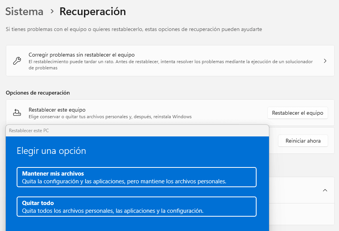
Task: Click the Restablecer el equipo button
Action: coord(298,113)
